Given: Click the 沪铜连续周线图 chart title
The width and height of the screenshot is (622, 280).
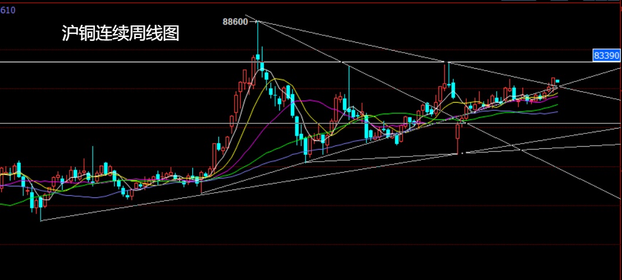Looking at the screenshot, I should pos(120,33).
